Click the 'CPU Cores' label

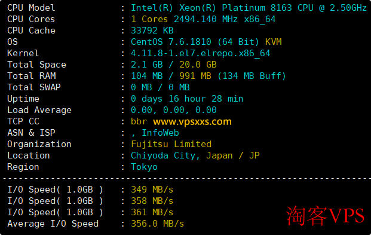tap(31, 19)
